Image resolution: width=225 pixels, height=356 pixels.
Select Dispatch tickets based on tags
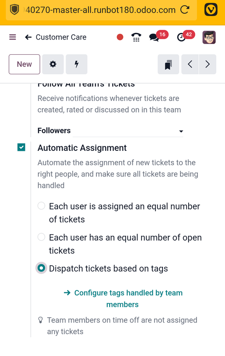41,268
